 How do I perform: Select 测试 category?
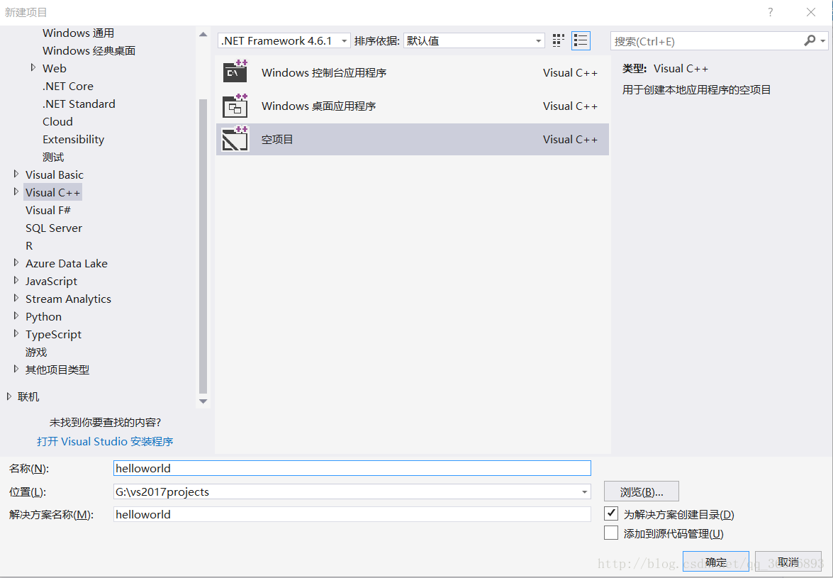point(53,157)
